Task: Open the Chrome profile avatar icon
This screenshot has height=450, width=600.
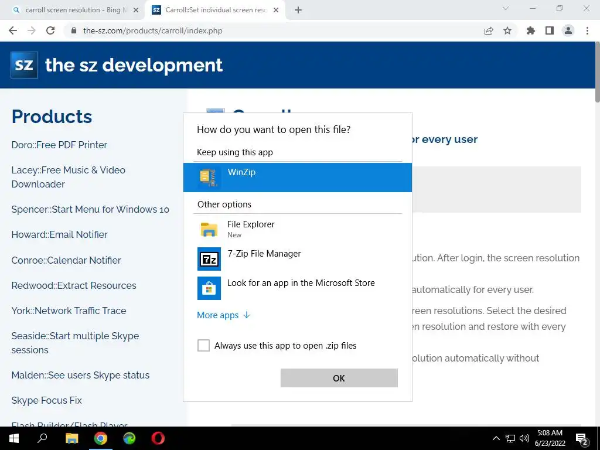Action: (x=568, y=30)
